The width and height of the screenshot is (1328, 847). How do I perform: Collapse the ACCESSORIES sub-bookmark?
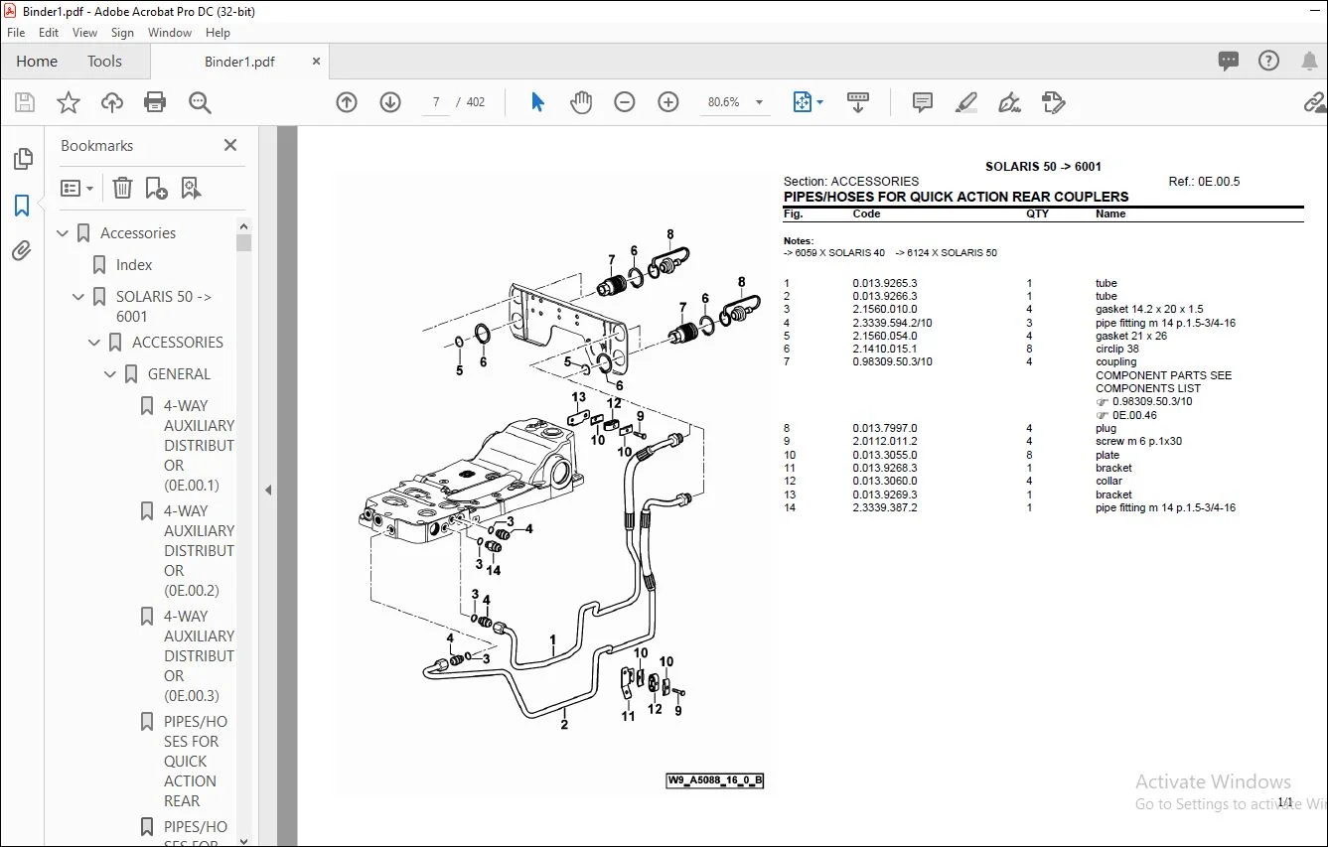point(95,343)
